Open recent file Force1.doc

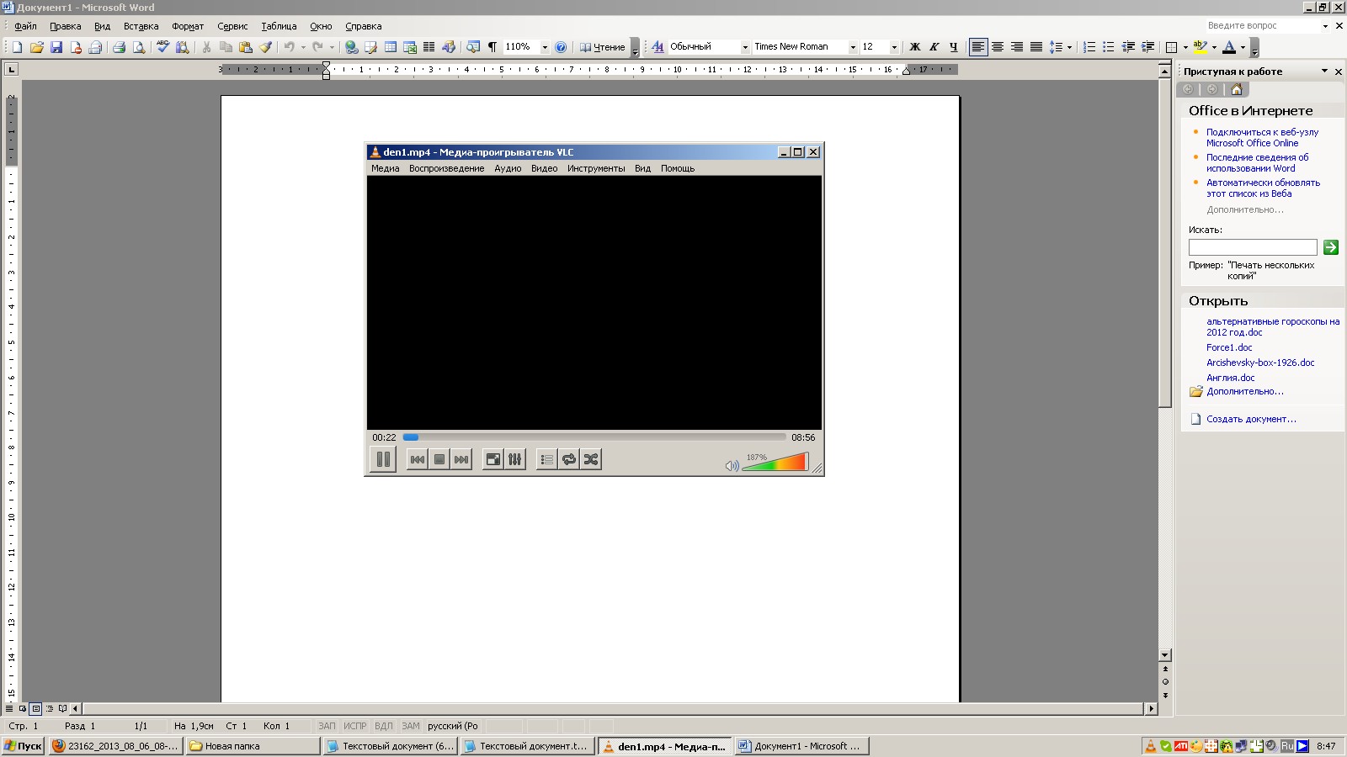1229,347
